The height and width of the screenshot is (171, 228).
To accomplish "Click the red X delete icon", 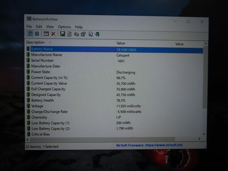I will [x=53, y=34].
